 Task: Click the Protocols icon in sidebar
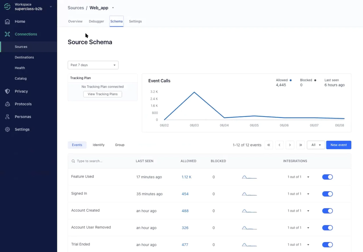coord(7,104)
